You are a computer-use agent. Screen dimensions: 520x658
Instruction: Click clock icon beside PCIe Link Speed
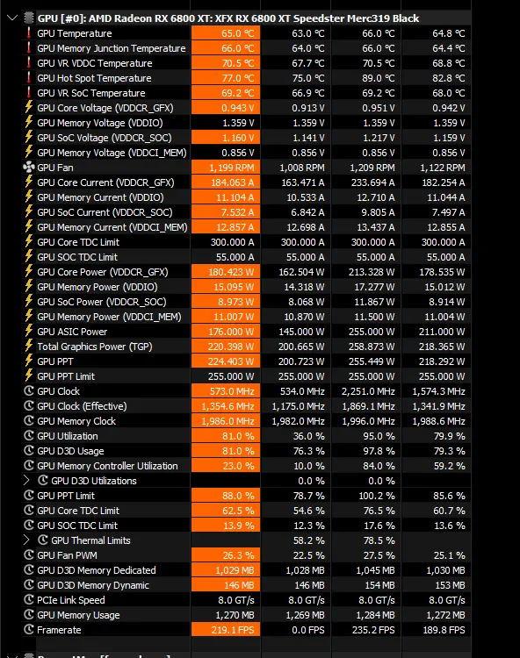(x=29, y=600)
